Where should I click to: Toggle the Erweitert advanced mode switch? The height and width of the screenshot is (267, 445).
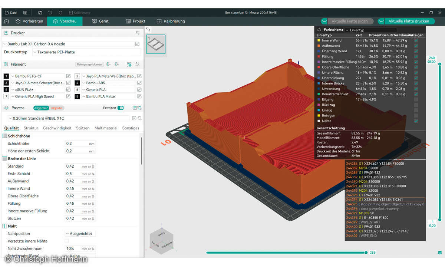121,108
